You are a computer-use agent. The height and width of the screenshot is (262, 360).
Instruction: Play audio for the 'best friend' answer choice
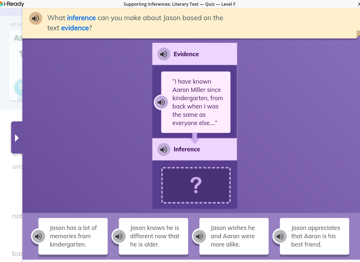[279, 236]
